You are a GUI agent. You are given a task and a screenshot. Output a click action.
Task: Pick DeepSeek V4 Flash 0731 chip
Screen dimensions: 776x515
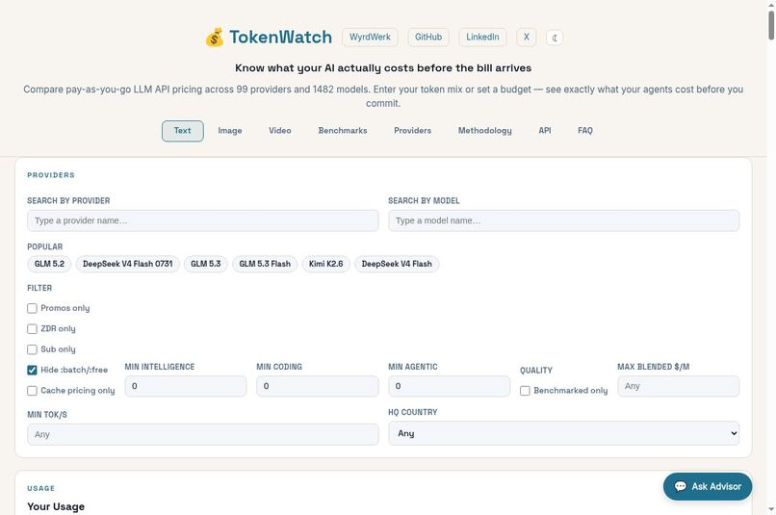128,264
